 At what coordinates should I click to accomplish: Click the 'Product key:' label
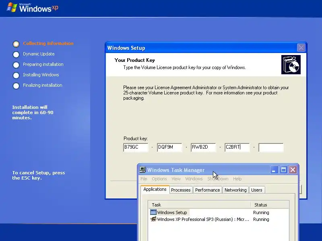(136, 139)
